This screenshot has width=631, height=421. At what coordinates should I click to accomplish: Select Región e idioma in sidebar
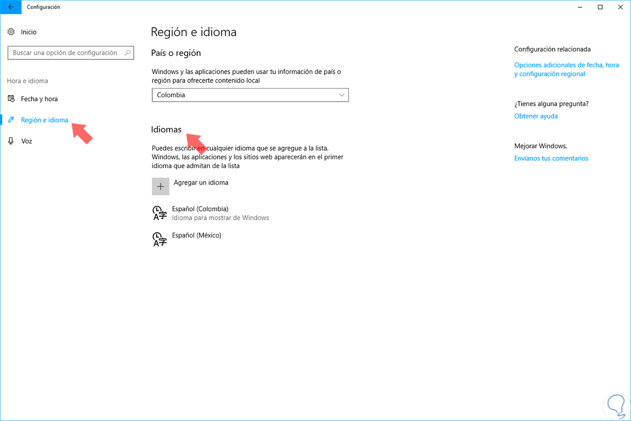(45, 120)
